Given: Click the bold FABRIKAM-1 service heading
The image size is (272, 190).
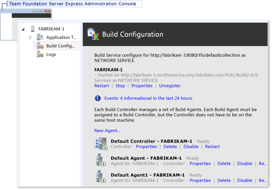Looking at the screenshot, I should pos(108,70).
